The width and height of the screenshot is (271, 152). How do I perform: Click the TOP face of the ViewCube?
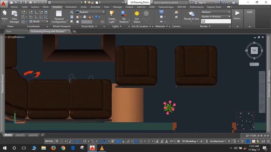tap(254, 51)
